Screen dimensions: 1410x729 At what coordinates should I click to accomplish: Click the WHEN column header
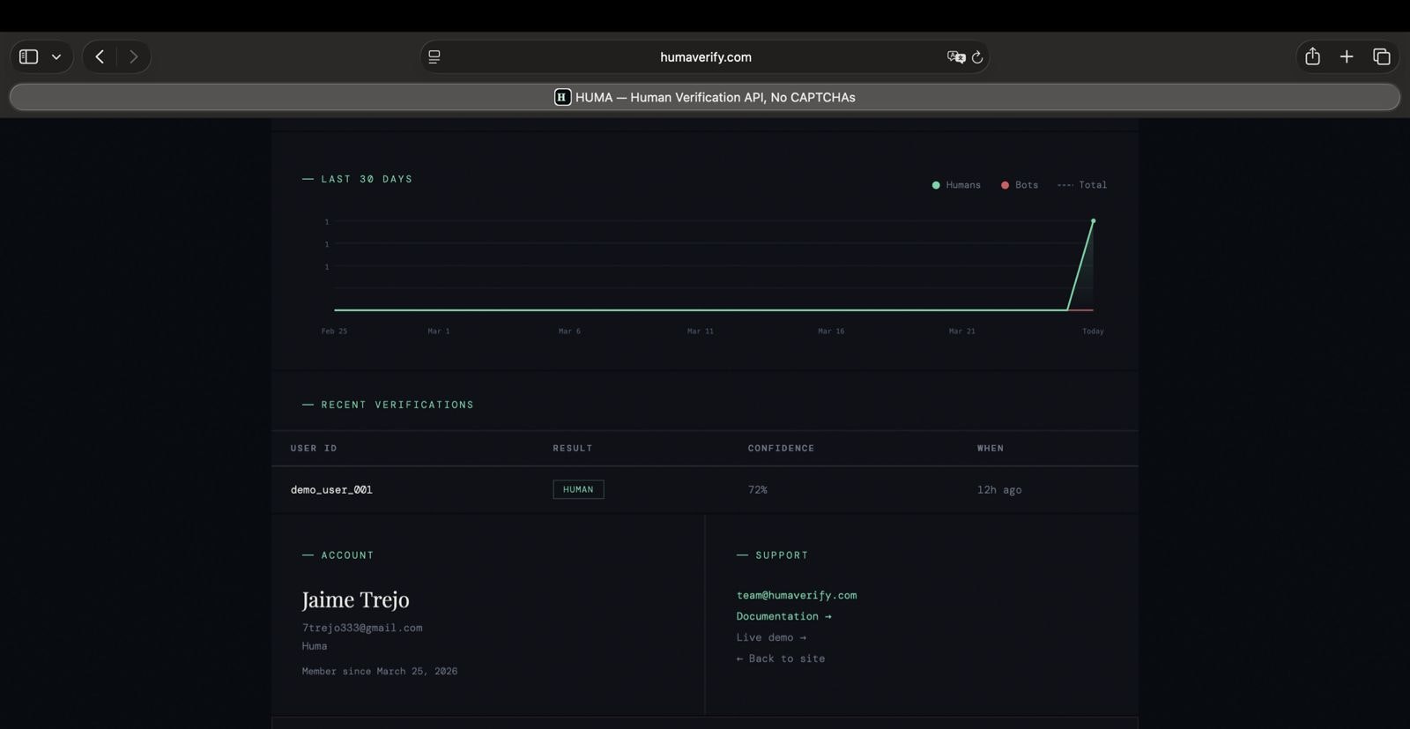pyautogui.click(x=991, y=448)
